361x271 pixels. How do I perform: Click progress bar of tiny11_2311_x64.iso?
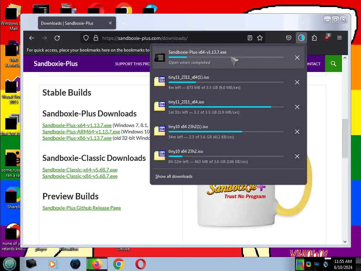(226, 107)
